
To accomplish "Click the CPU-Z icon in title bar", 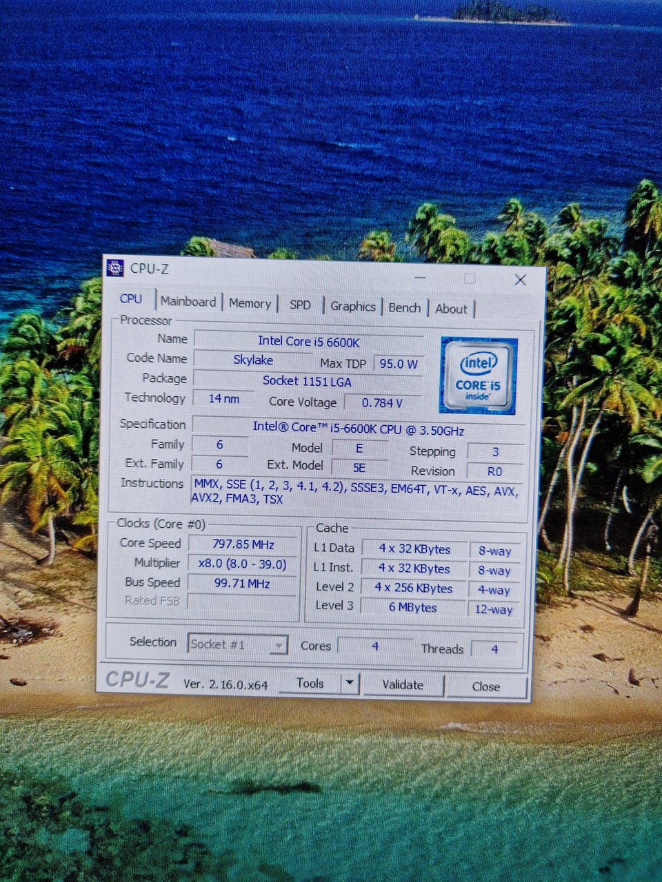I will pos(115,268).
